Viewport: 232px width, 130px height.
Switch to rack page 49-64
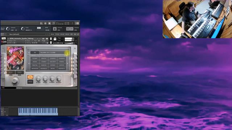[x=67, y=34]
